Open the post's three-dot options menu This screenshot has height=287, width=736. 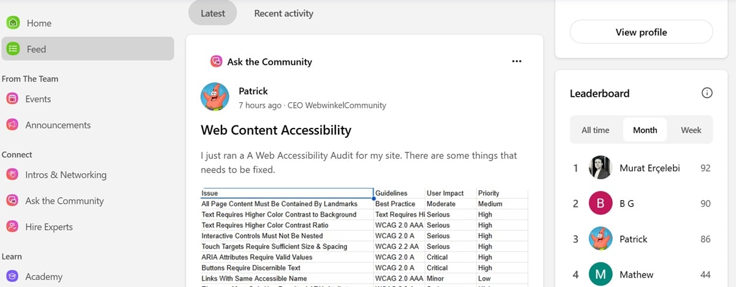(516, 62)
